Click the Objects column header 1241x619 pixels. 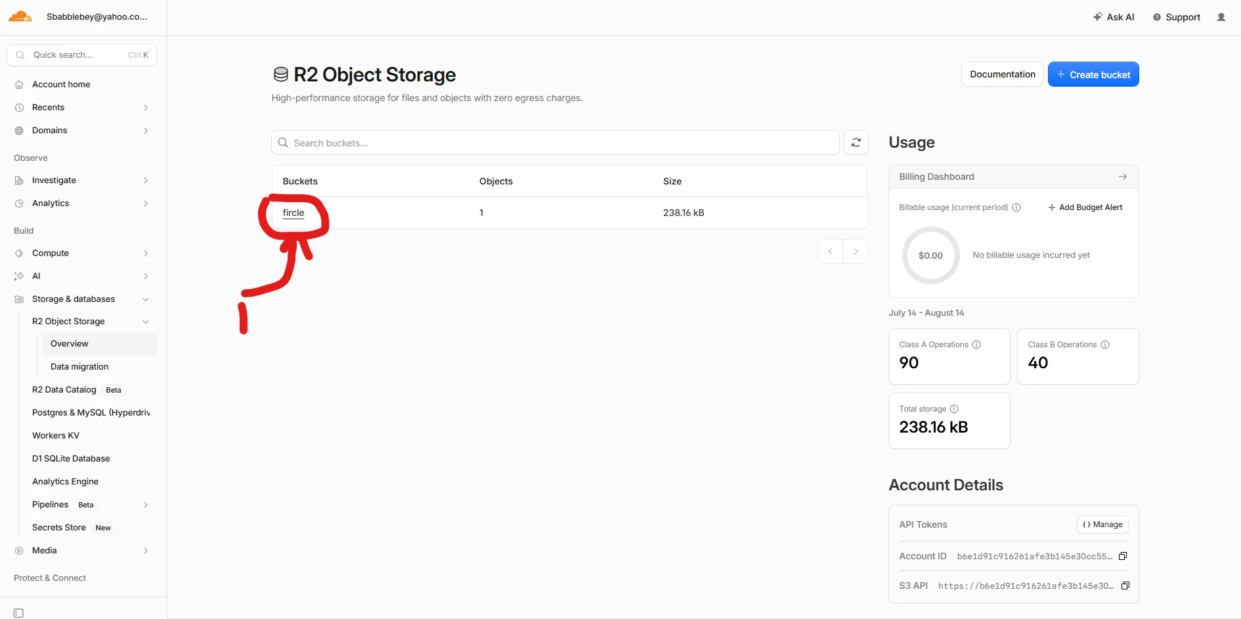(496, 181)
